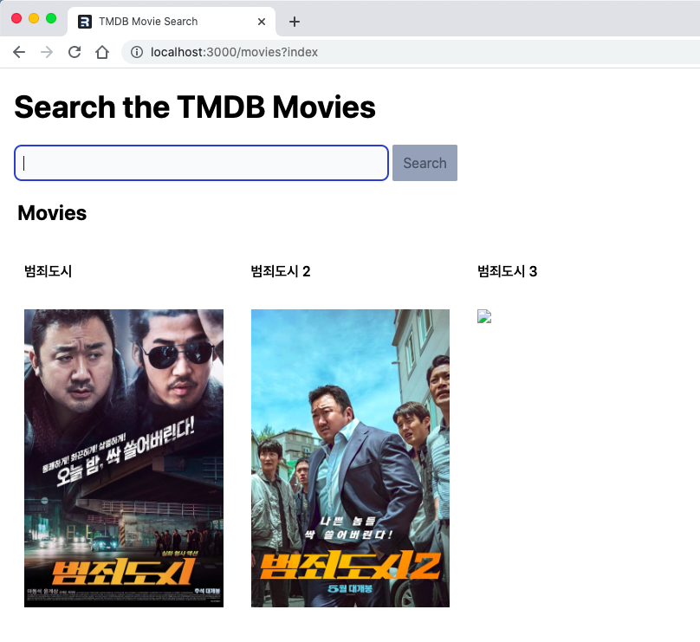Click the browser back arrow
700x642 pixels.
19,52
